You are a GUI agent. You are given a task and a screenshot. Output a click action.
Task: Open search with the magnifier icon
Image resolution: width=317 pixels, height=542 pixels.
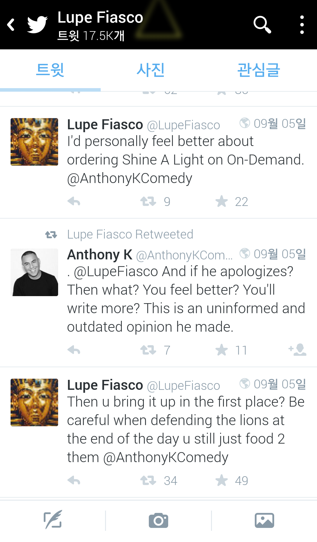point(262,25)
